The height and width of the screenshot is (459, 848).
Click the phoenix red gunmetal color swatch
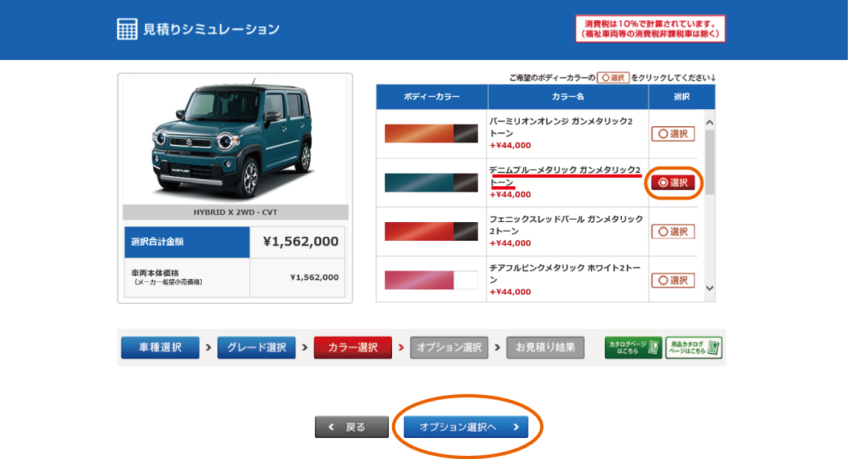click(431, 231)
